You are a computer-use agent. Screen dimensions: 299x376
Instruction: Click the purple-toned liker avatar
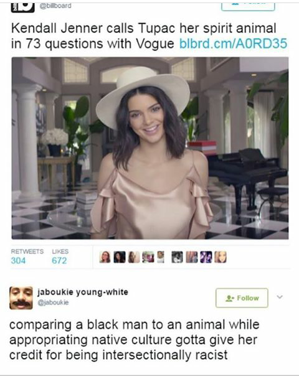206,257
